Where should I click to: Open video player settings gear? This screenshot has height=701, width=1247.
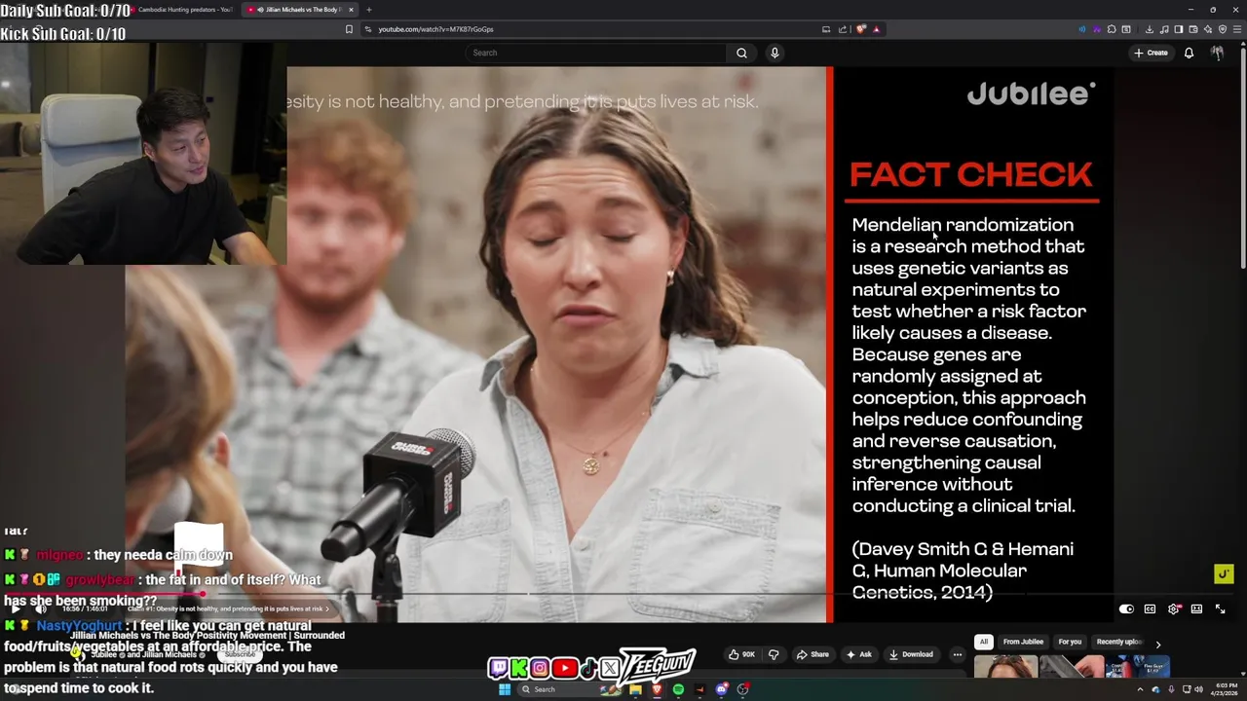1173,609
